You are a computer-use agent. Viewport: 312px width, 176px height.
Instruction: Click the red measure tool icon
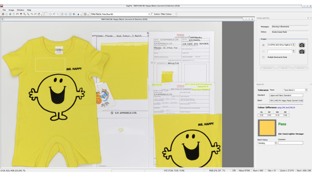[x=17, y=14]
